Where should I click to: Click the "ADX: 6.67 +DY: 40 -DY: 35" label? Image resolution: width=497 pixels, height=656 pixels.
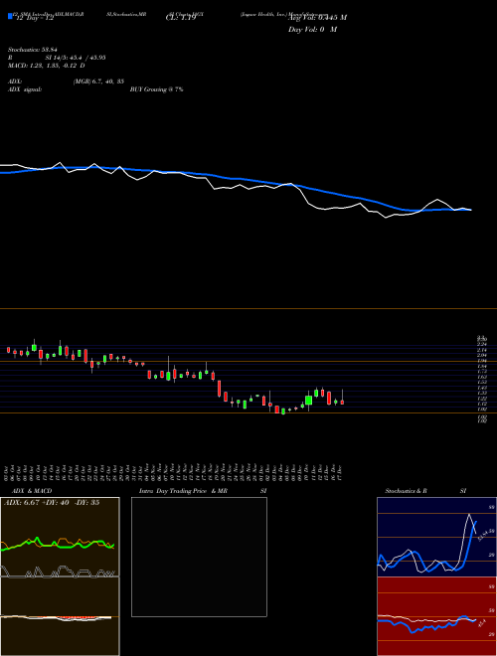52,503
